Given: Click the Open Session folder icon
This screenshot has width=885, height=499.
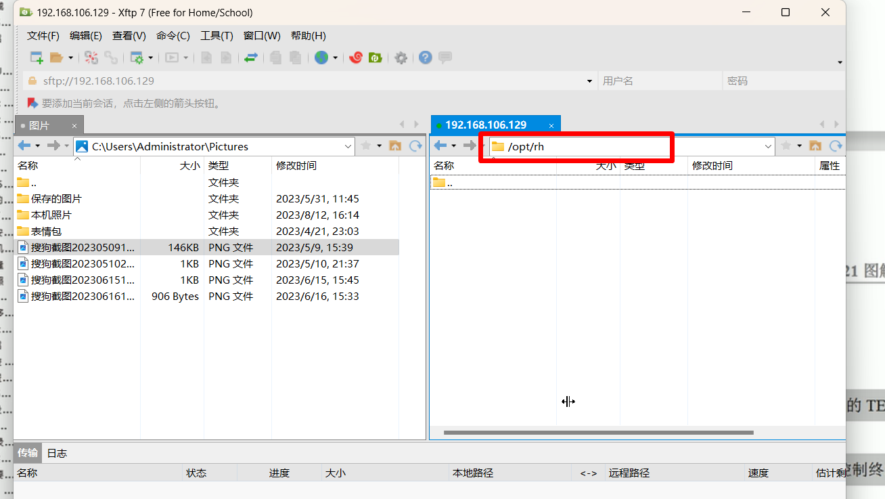Looking at the screenshot, I should coord(57,58).
